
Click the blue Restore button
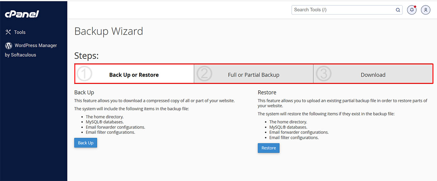269,148
